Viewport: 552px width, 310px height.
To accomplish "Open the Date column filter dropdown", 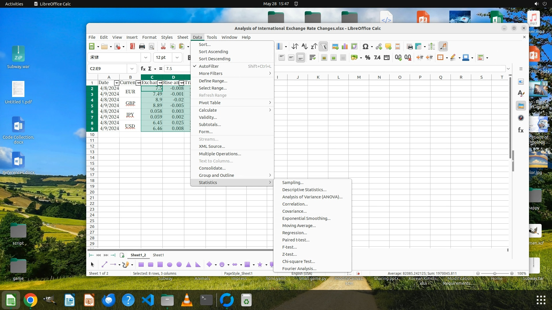I will 116,83.
